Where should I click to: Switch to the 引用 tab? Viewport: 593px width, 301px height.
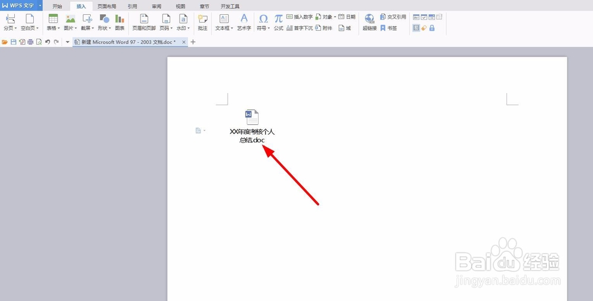(x=132, y=7)
